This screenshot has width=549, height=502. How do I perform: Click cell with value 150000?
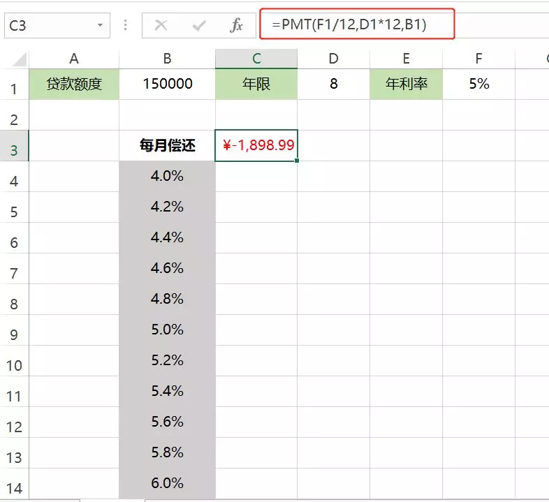tap(168, 84)
